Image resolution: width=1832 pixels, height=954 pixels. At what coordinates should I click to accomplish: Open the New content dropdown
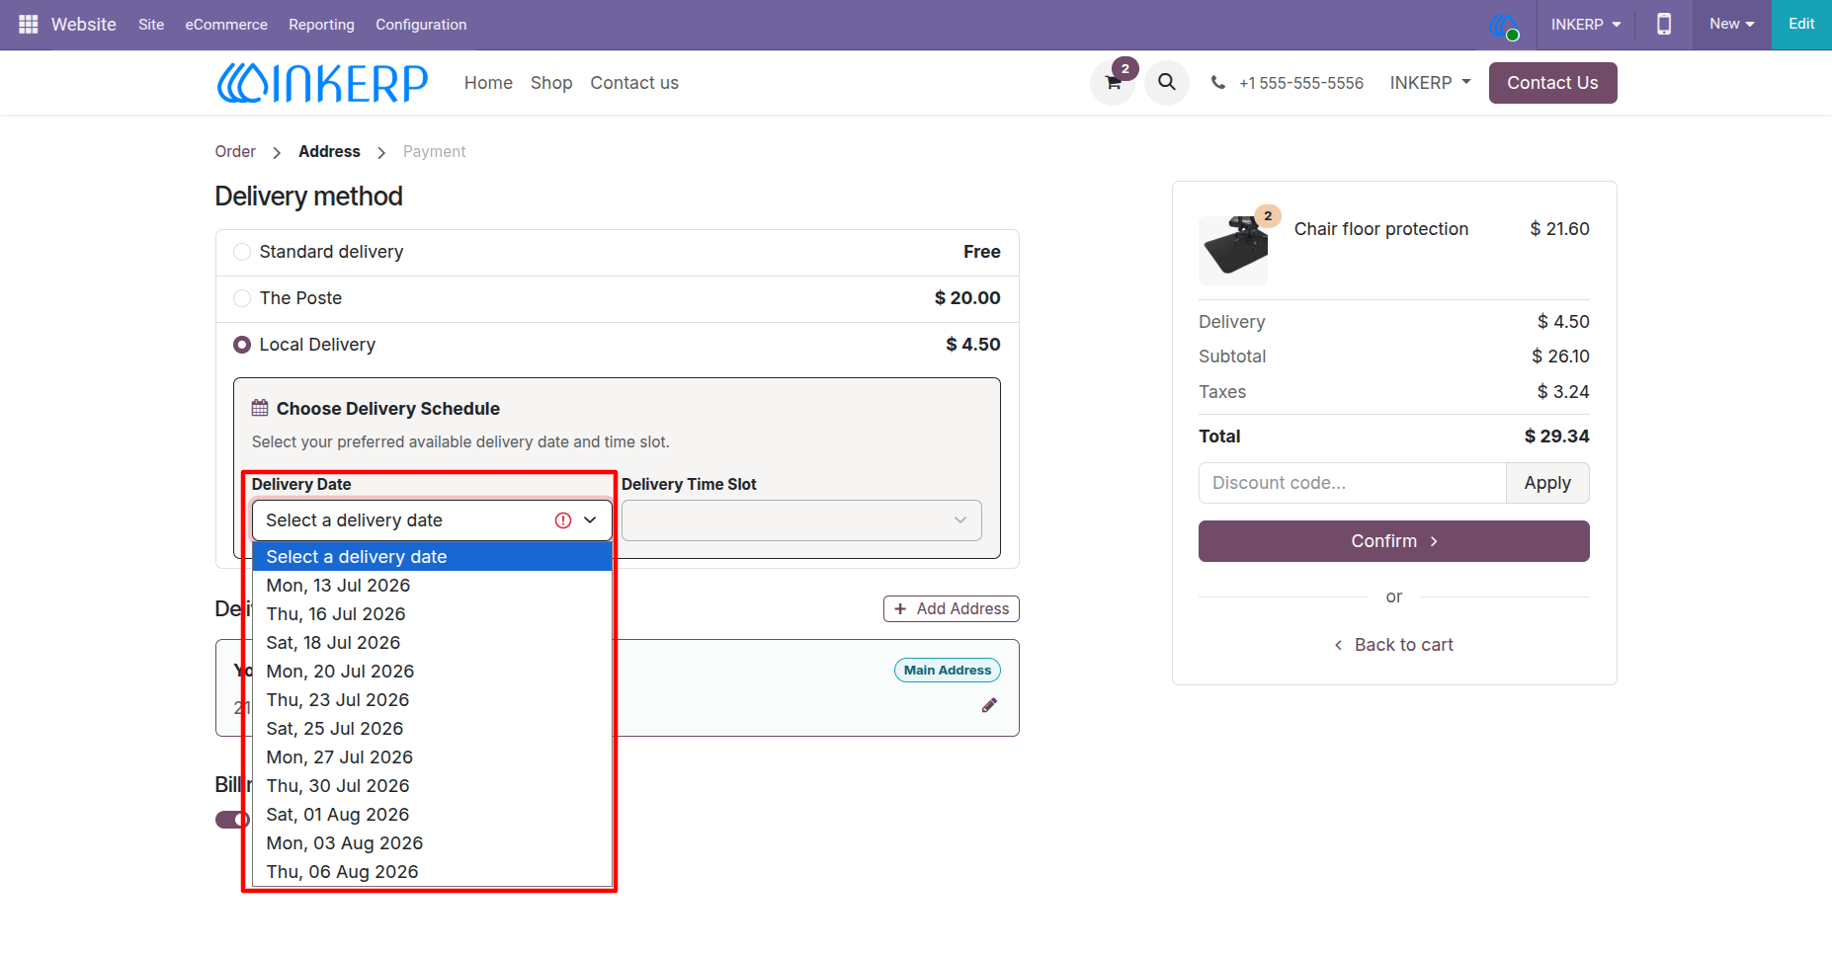coord(1732,24)
